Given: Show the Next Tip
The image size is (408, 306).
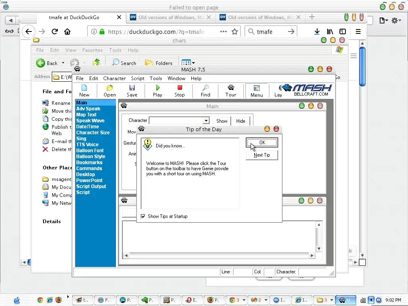Looking at the screenshot, I should click(262, 155).
